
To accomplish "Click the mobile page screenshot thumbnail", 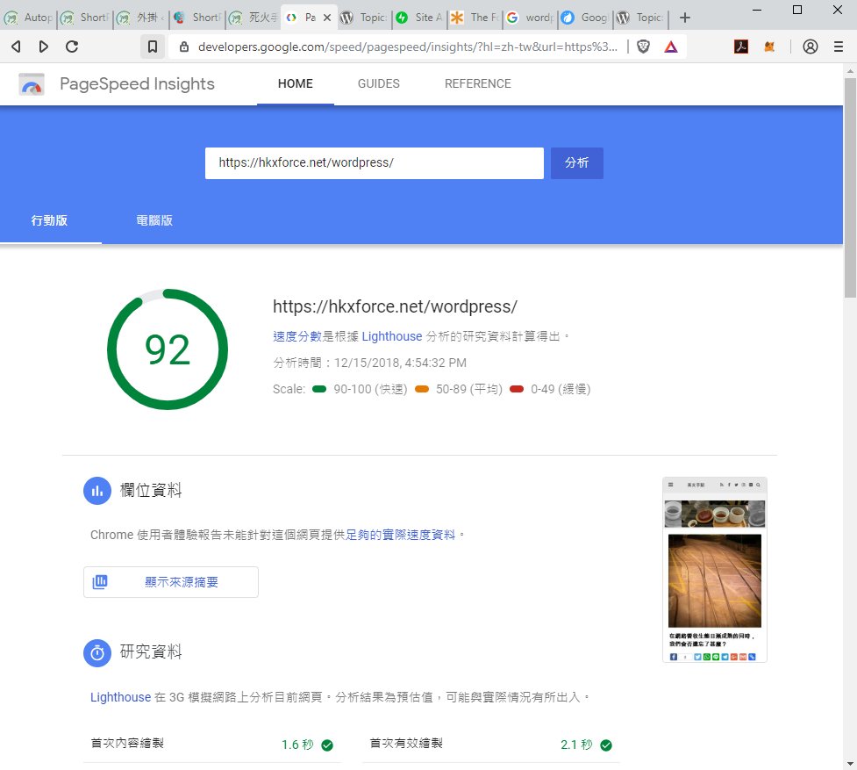I will coord(714,570).
